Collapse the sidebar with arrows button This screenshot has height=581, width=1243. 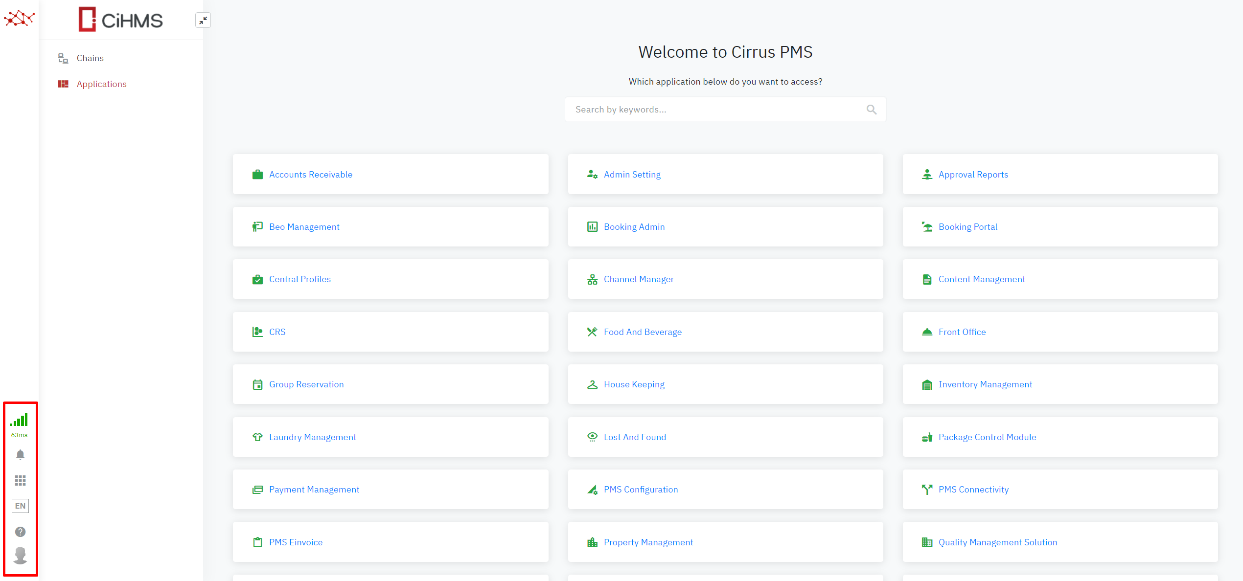(203, 20)
